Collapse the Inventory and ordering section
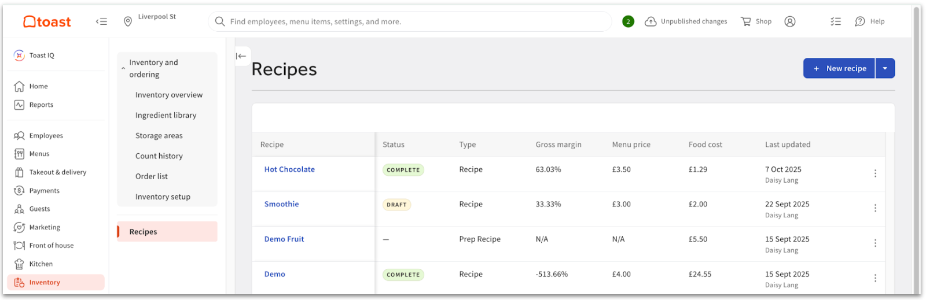 (123, 68)
